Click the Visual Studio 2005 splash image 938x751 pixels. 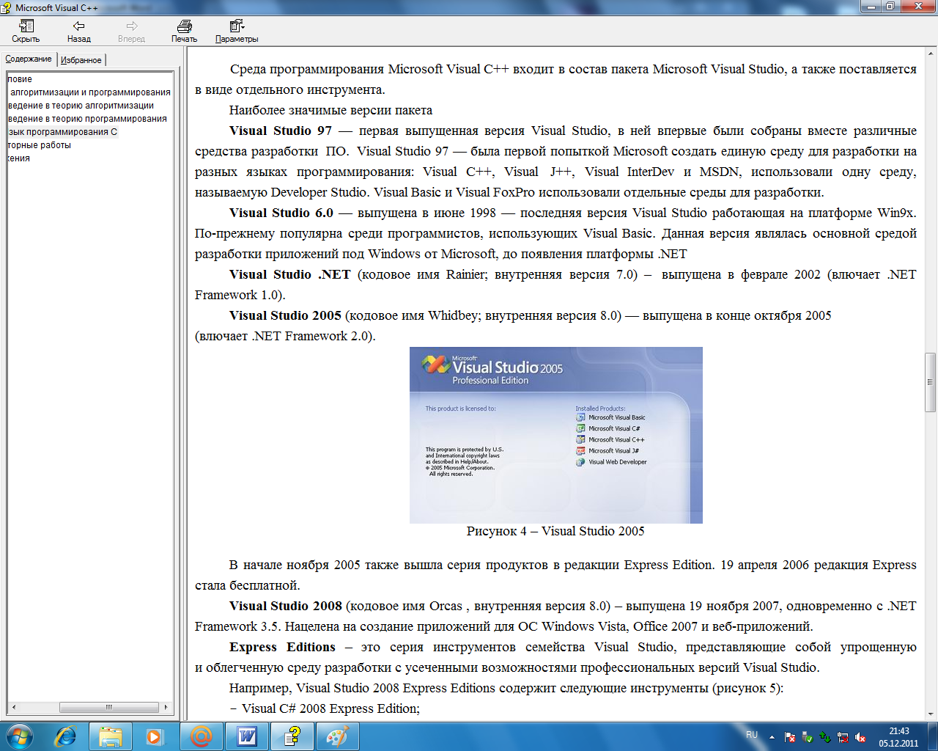pyautogui.click(x=555, y=435)
